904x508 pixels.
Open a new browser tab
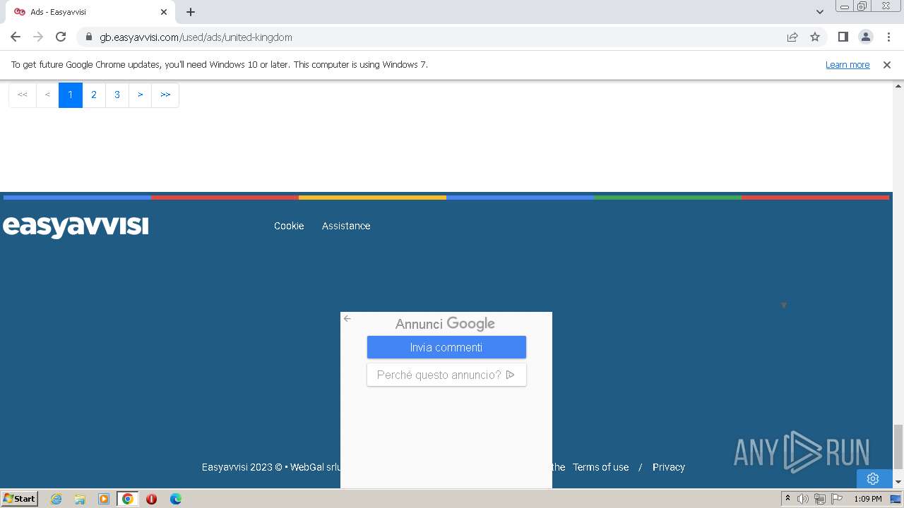click(191, 12)
